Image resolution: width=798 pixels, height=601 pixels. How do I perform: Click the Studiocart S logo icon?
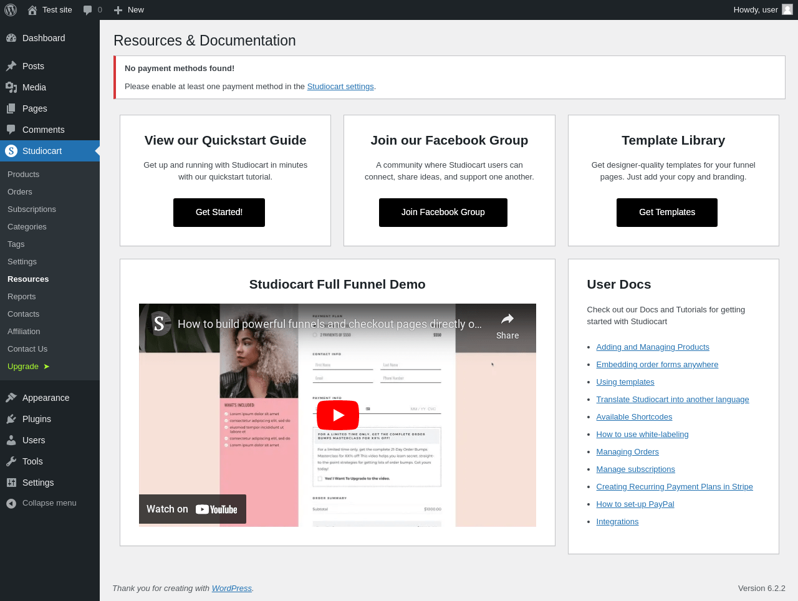click(x=11, y=151)
